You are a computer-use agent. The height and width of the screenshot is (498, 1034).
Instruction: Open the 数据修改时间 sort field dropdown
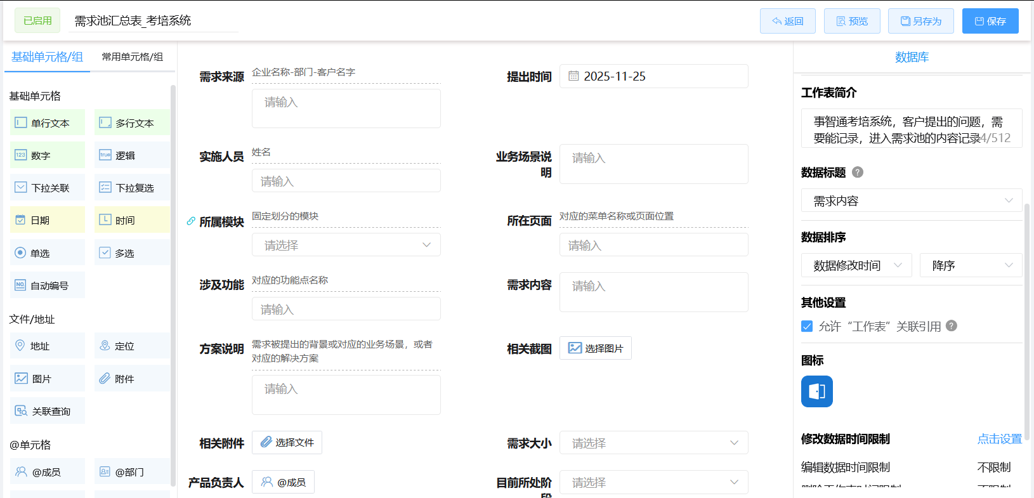pyautogui.click(x=856, y=265)
